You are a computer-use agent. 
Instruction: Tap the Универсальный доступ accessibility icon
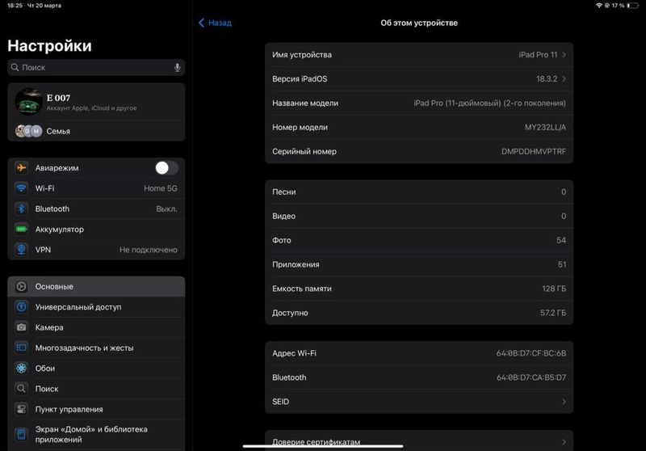coord(22,306)
